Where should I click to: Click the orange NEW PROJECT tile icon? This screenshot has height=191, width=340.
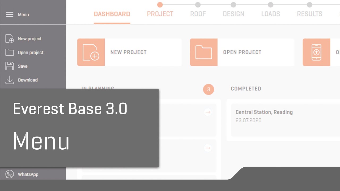(91, 52)
